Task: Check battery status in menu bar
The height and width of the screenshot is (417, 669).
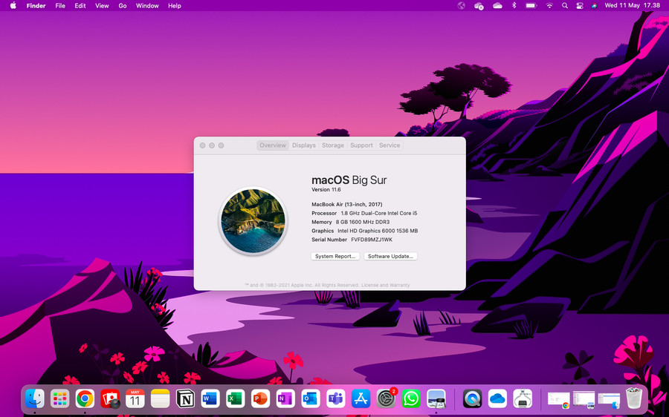Action: (531, 5)
